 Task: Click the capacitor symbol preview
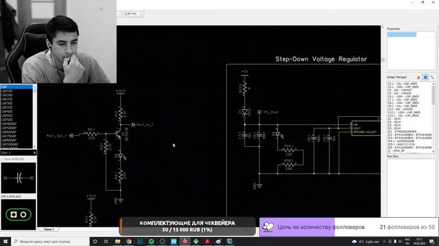19,178
